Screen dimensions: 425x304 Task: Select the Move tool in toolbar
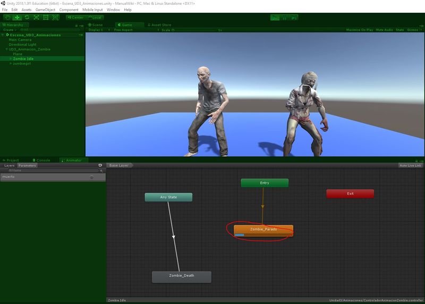[17, 18]
